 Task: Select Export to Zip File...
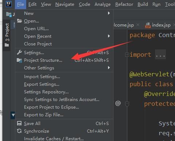64,115
